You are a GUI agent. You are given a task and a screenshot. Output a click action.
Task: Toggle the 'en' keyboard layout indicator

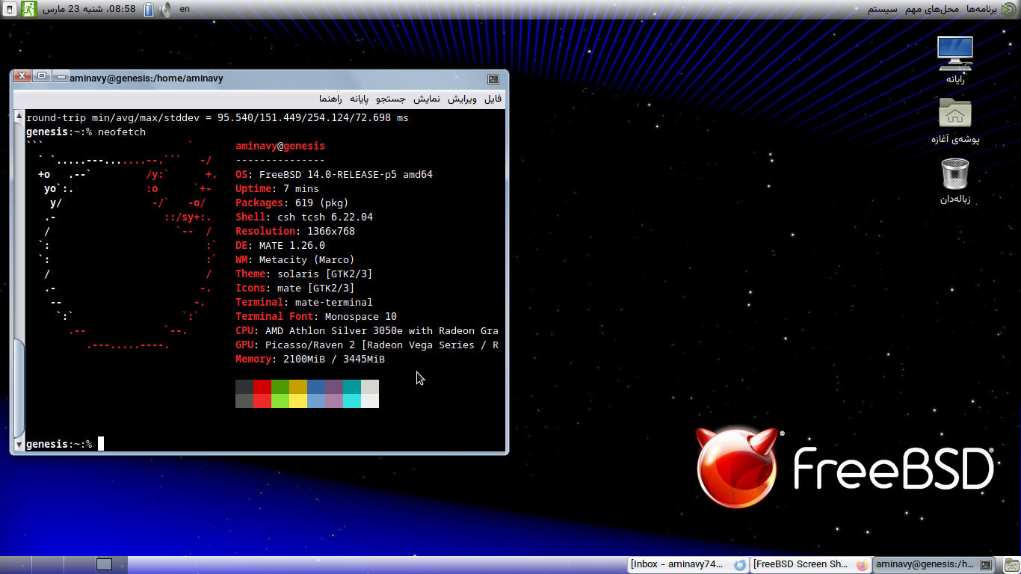185,9
